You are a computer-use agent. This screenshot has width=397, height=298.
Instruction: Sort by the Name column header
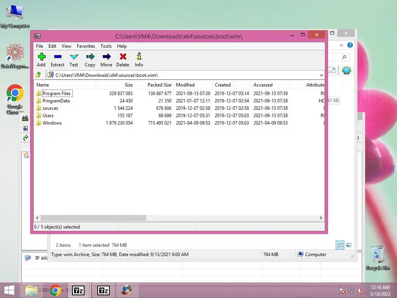pos(65,85)
